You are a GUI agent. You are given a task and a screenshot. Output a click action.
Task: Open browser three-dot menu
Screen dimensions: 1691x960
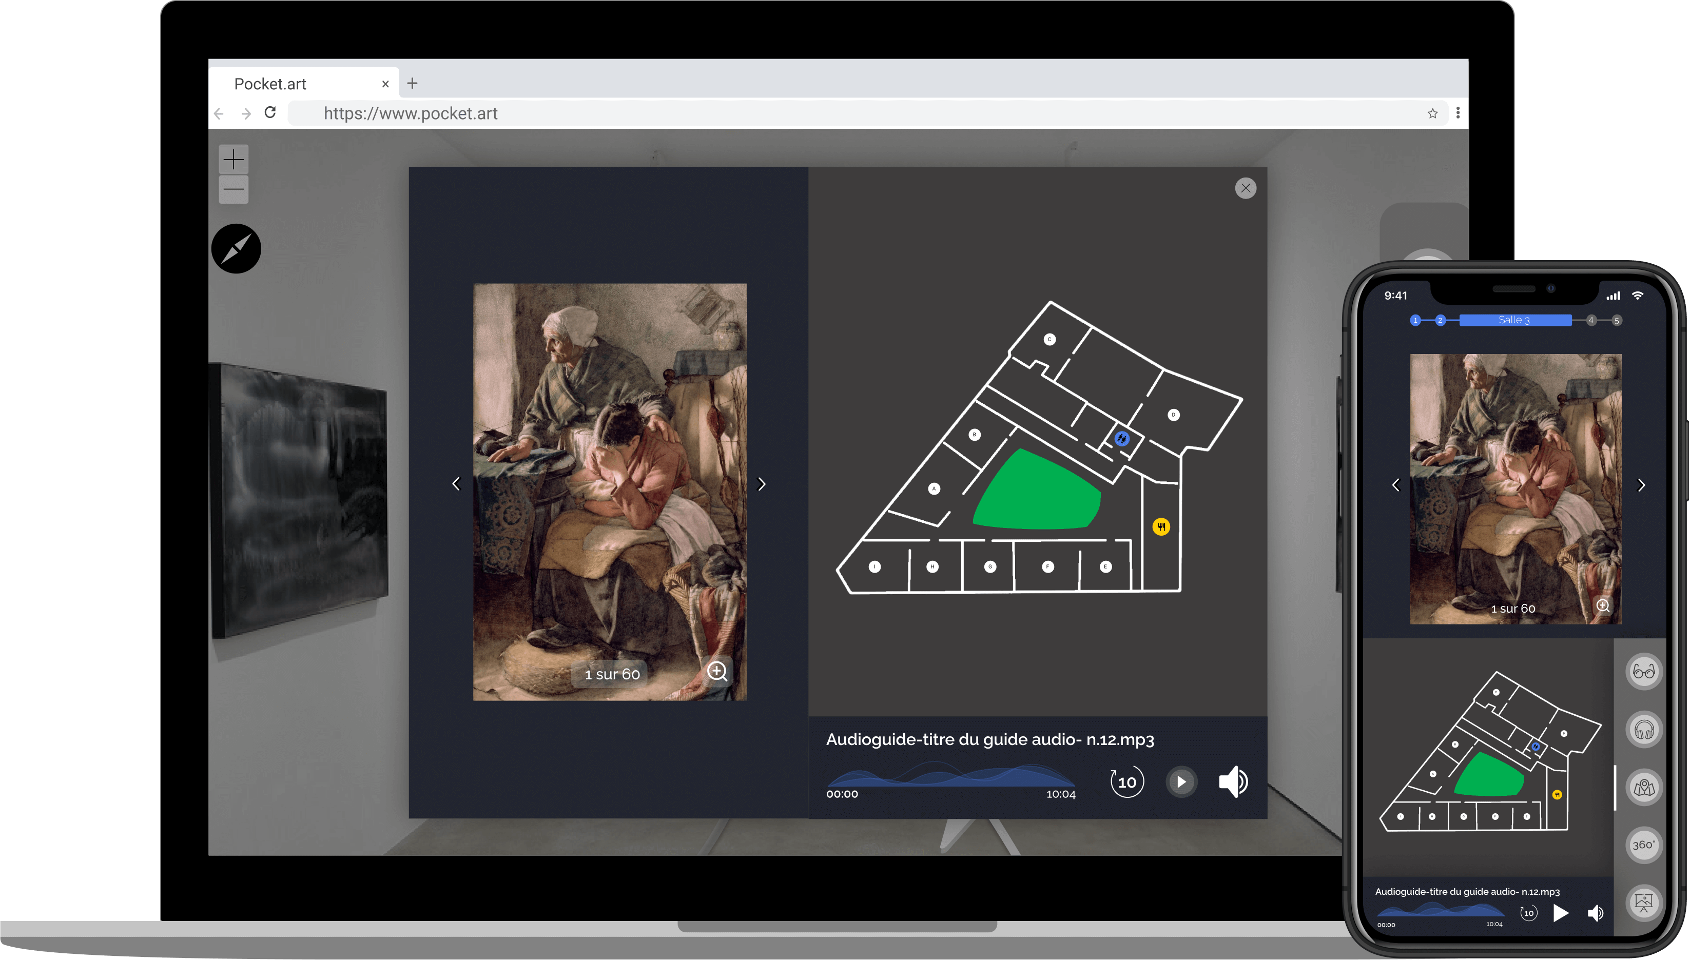(x=1457, y=113)
